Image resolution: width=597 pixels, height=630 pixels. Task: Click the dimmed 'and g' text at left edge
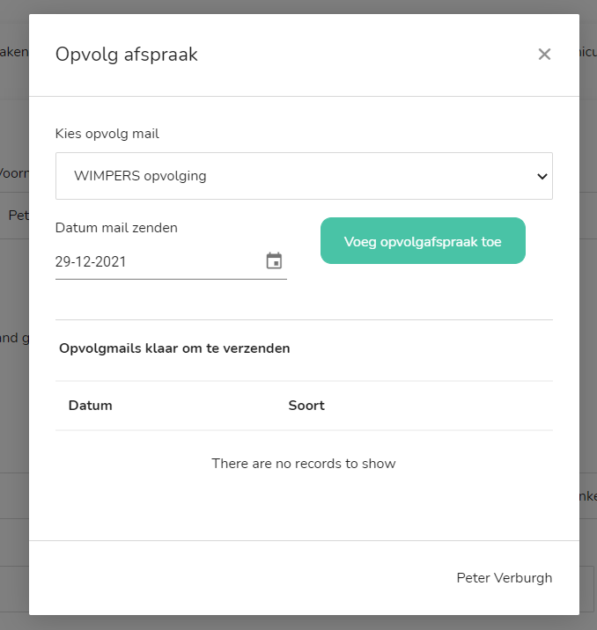pos(13,337)
